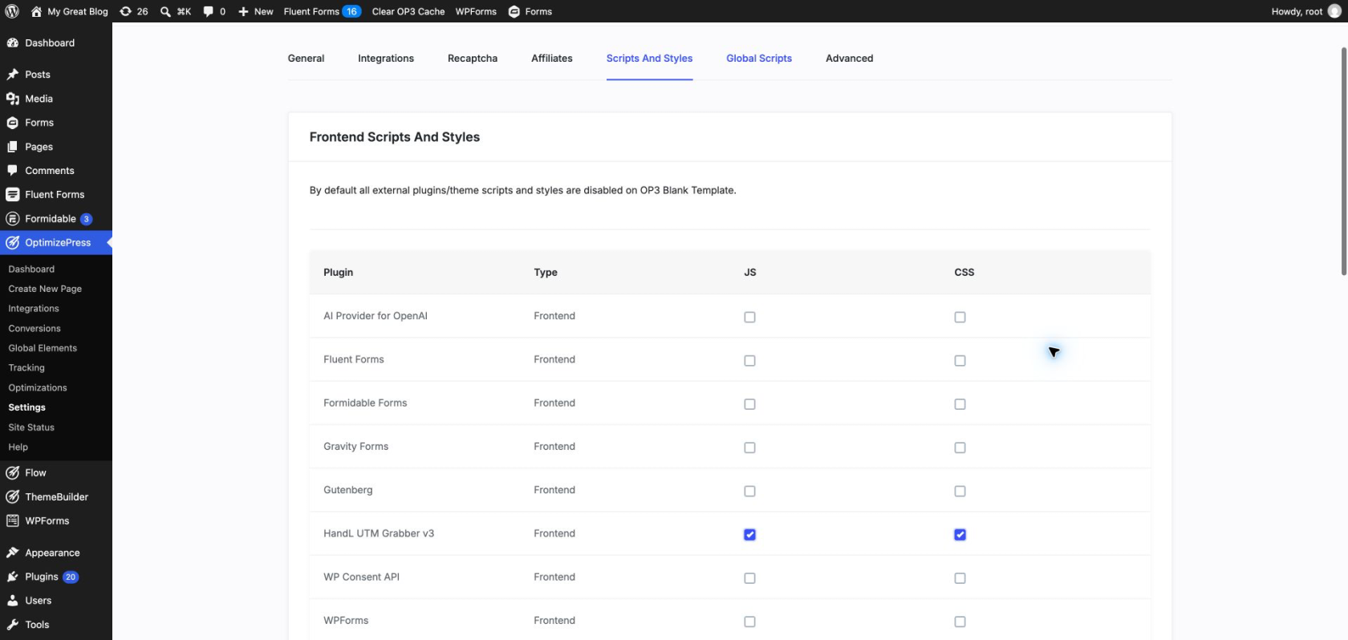Check the Fluent Forms JS checkbox
This screenshot has height=640, width=1348.
tap(749, 360)
